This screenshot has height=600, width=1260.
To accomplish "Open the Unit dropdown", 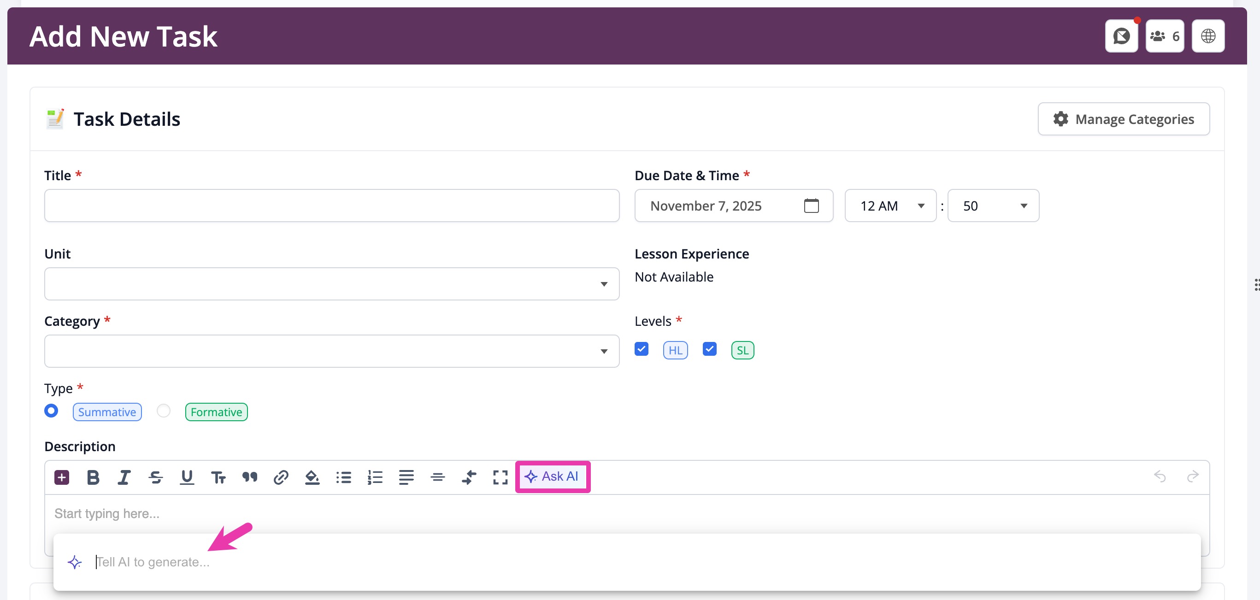I will click(332, 283).
